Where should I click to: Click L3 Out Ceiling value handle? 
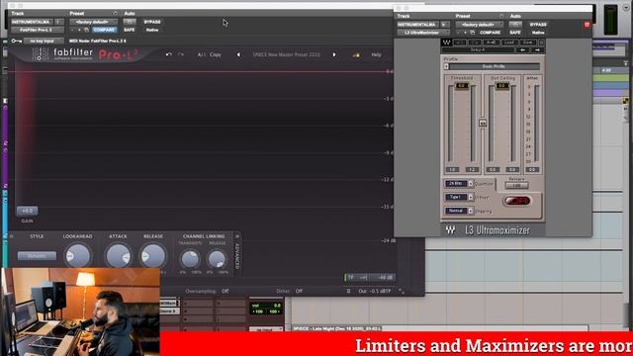tap(501, 86)
